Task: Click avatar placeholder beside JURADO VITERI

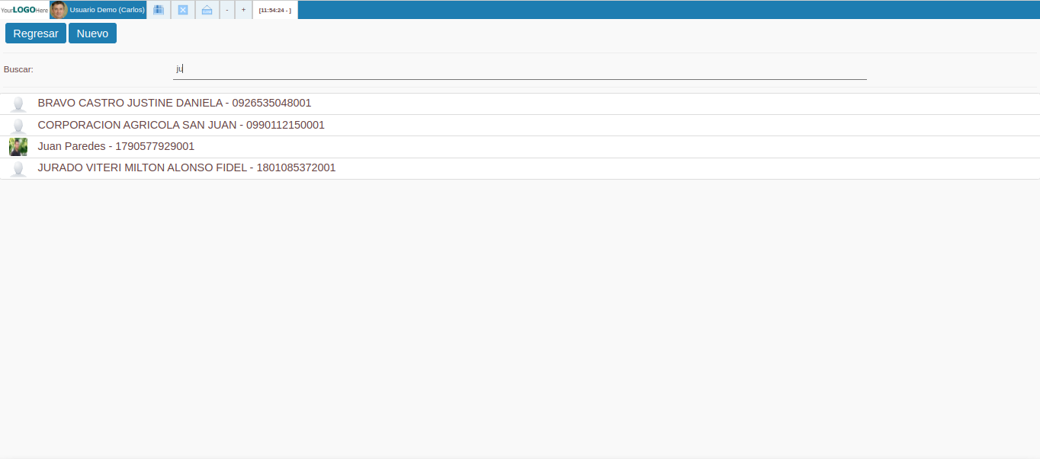Action: click(x=18, y=168)
